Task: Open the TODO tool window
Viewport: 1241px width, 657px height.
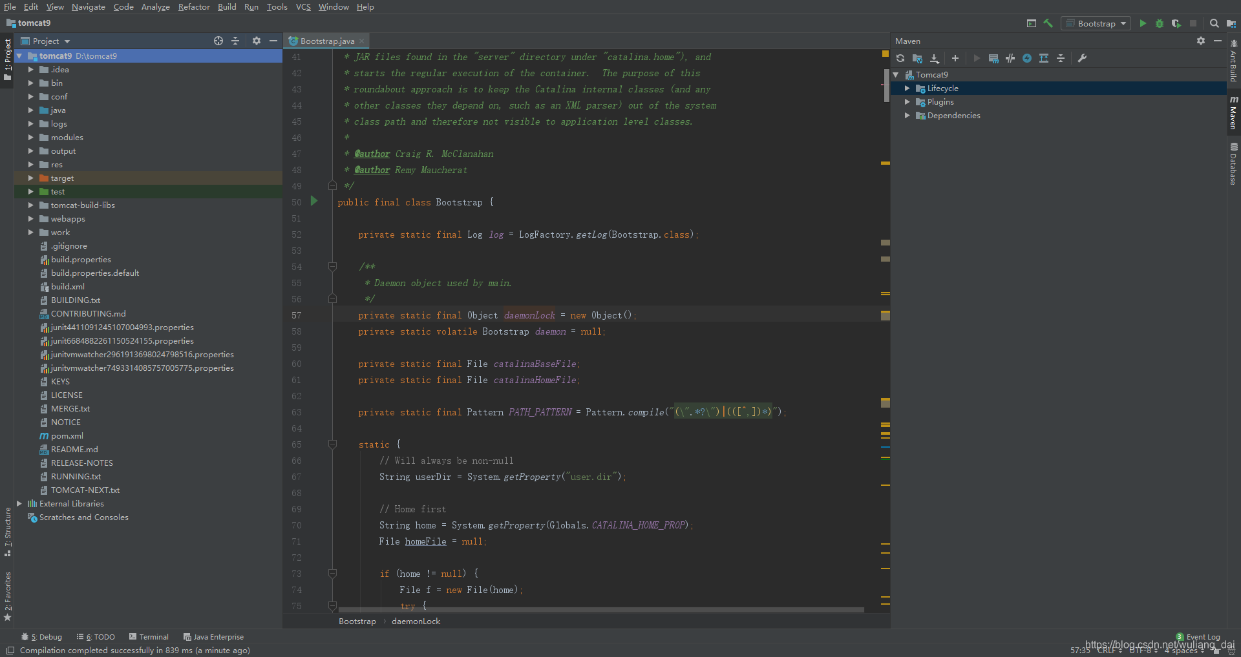Action: coord(96,636)
